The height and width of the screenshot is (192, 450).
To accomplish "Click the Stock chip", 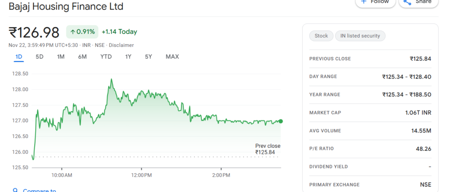I will point(321,36).
